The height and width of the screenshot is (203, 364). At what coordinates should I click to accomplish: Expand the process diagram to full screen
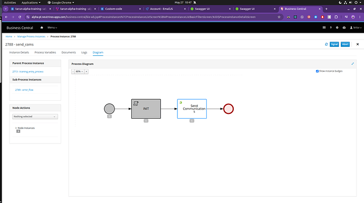[352, 64]
